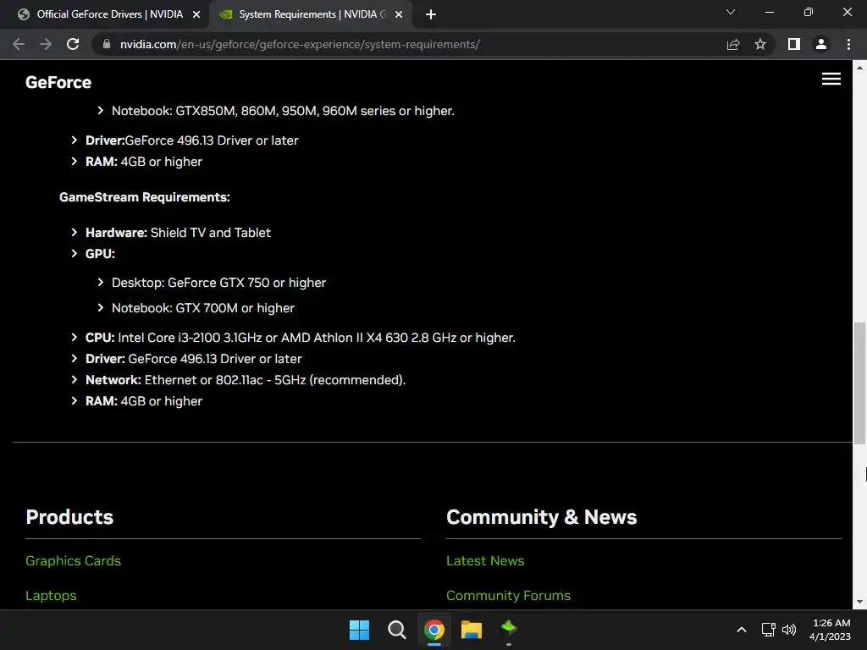The width and height of the screenshot is (867, 650).
Task: Click scrollbar down arrow
Action: pyautogui.click(x=859, y=602)
